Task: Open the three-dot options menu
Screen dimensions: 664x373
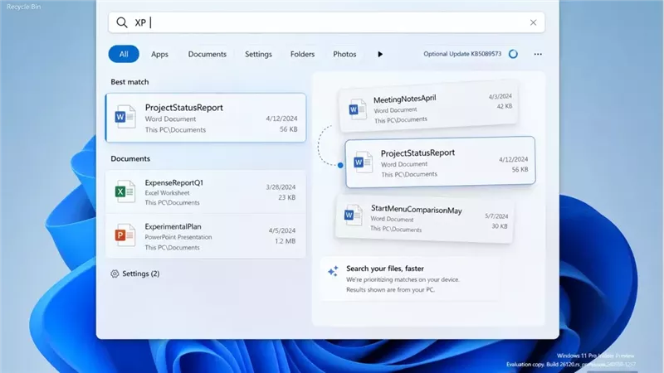Action: coord(538,54)
